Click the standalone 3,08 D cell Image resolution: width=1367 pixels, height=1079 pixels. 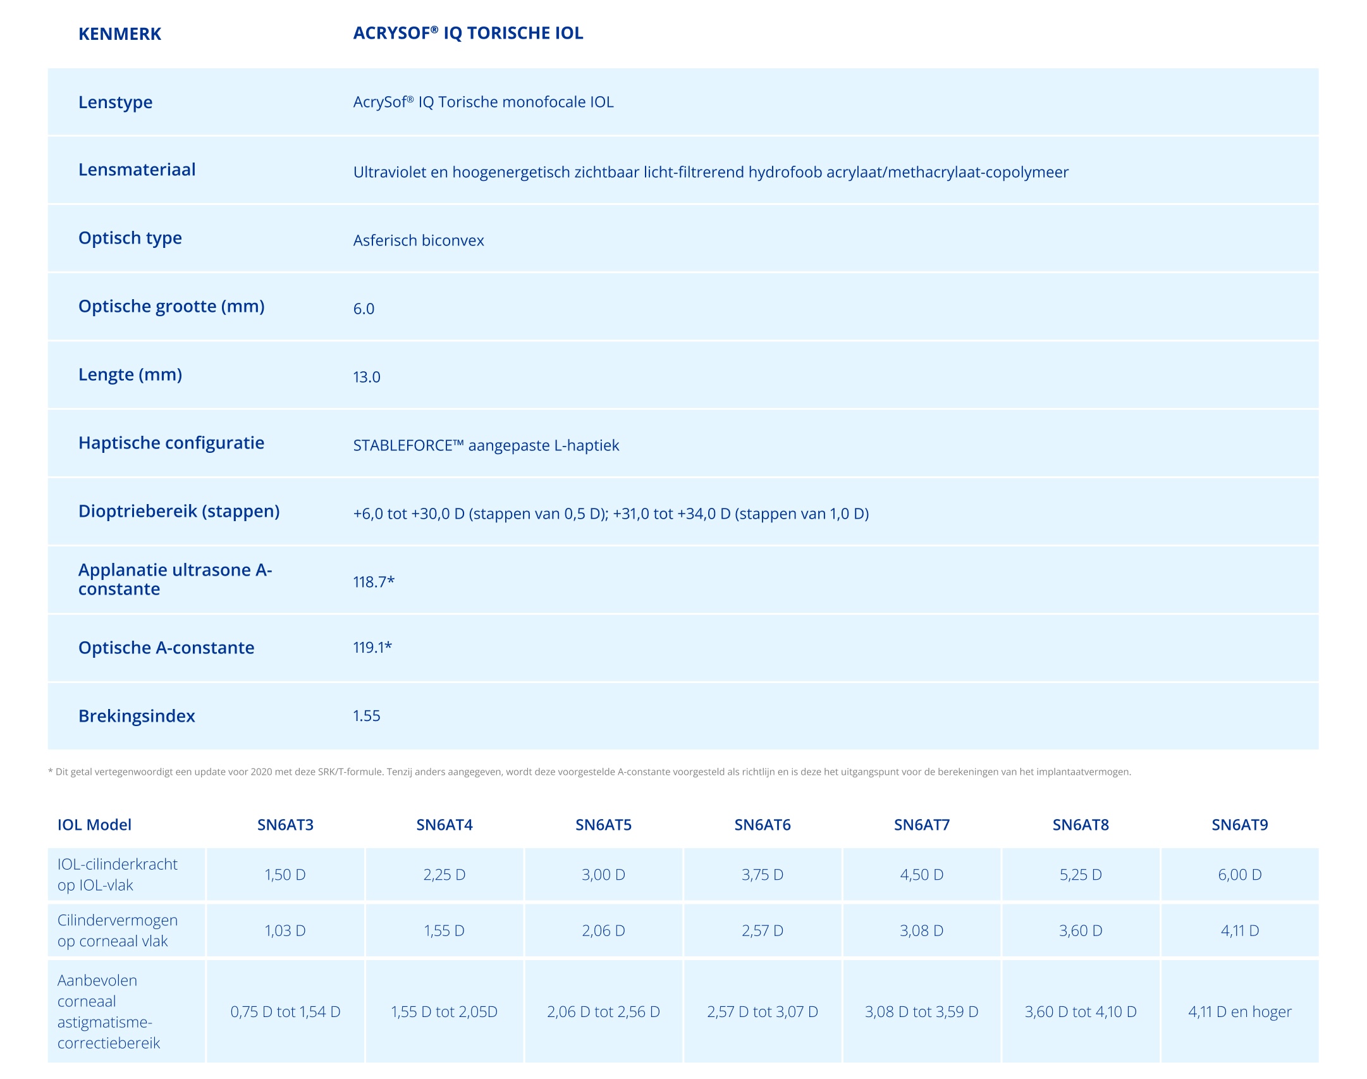pos(922,930)
